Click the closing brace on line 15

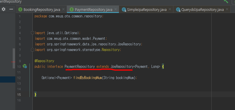[35, 95]
